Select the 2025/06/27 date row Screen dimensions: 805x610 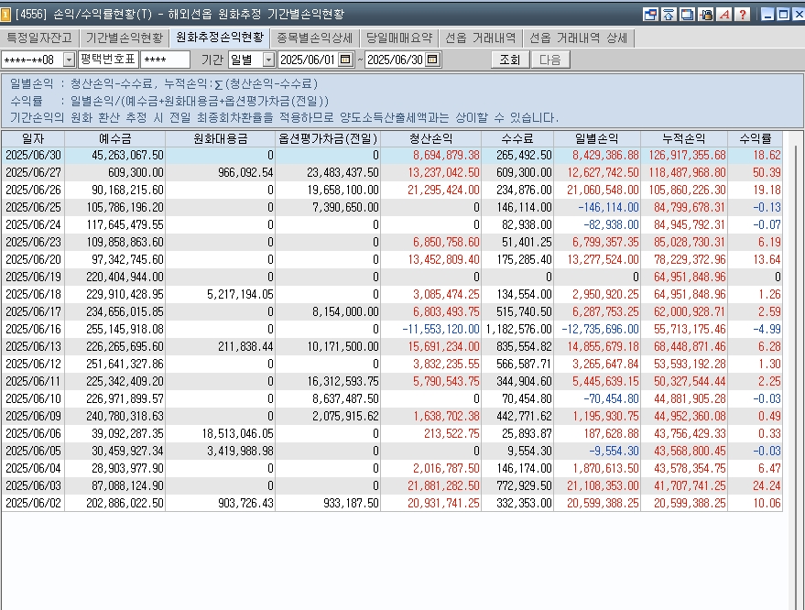click(392, 172)
